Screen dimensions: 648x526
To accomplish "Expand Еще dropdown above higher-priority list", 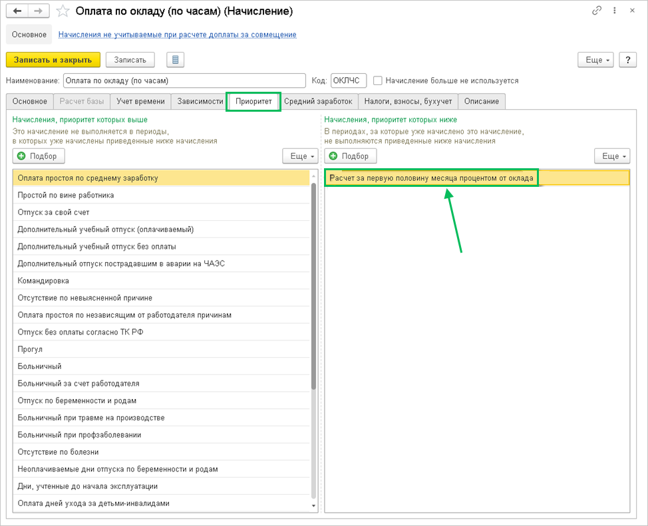I will tap(301, 156).
